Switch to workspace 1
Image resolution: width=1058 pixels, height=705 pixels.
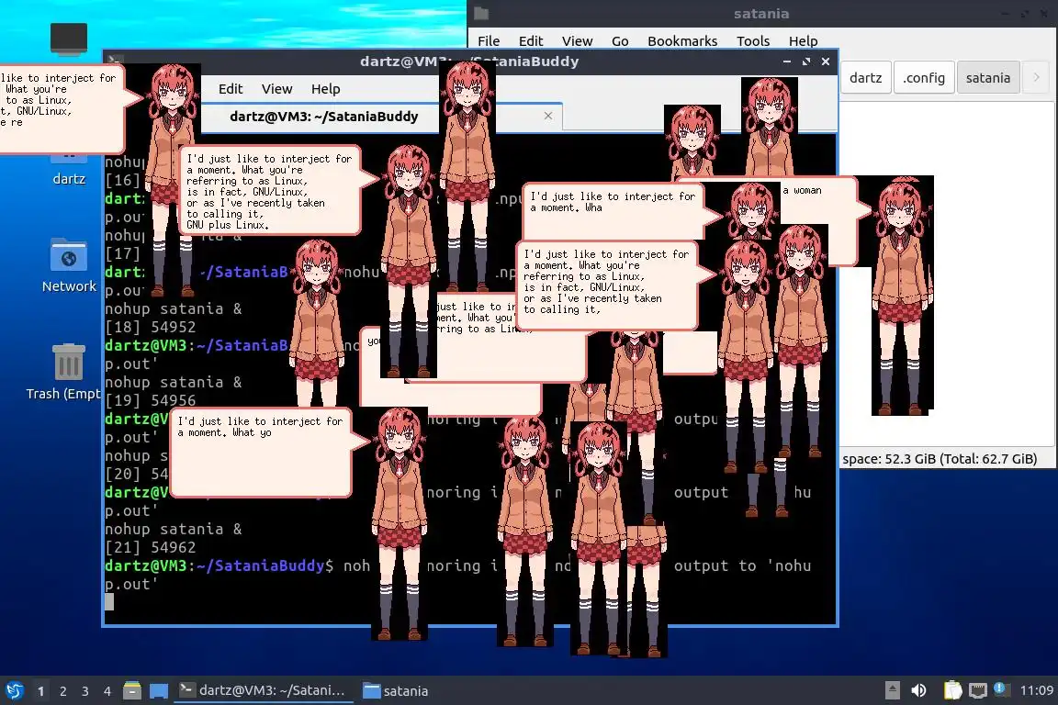click(40, 691)
